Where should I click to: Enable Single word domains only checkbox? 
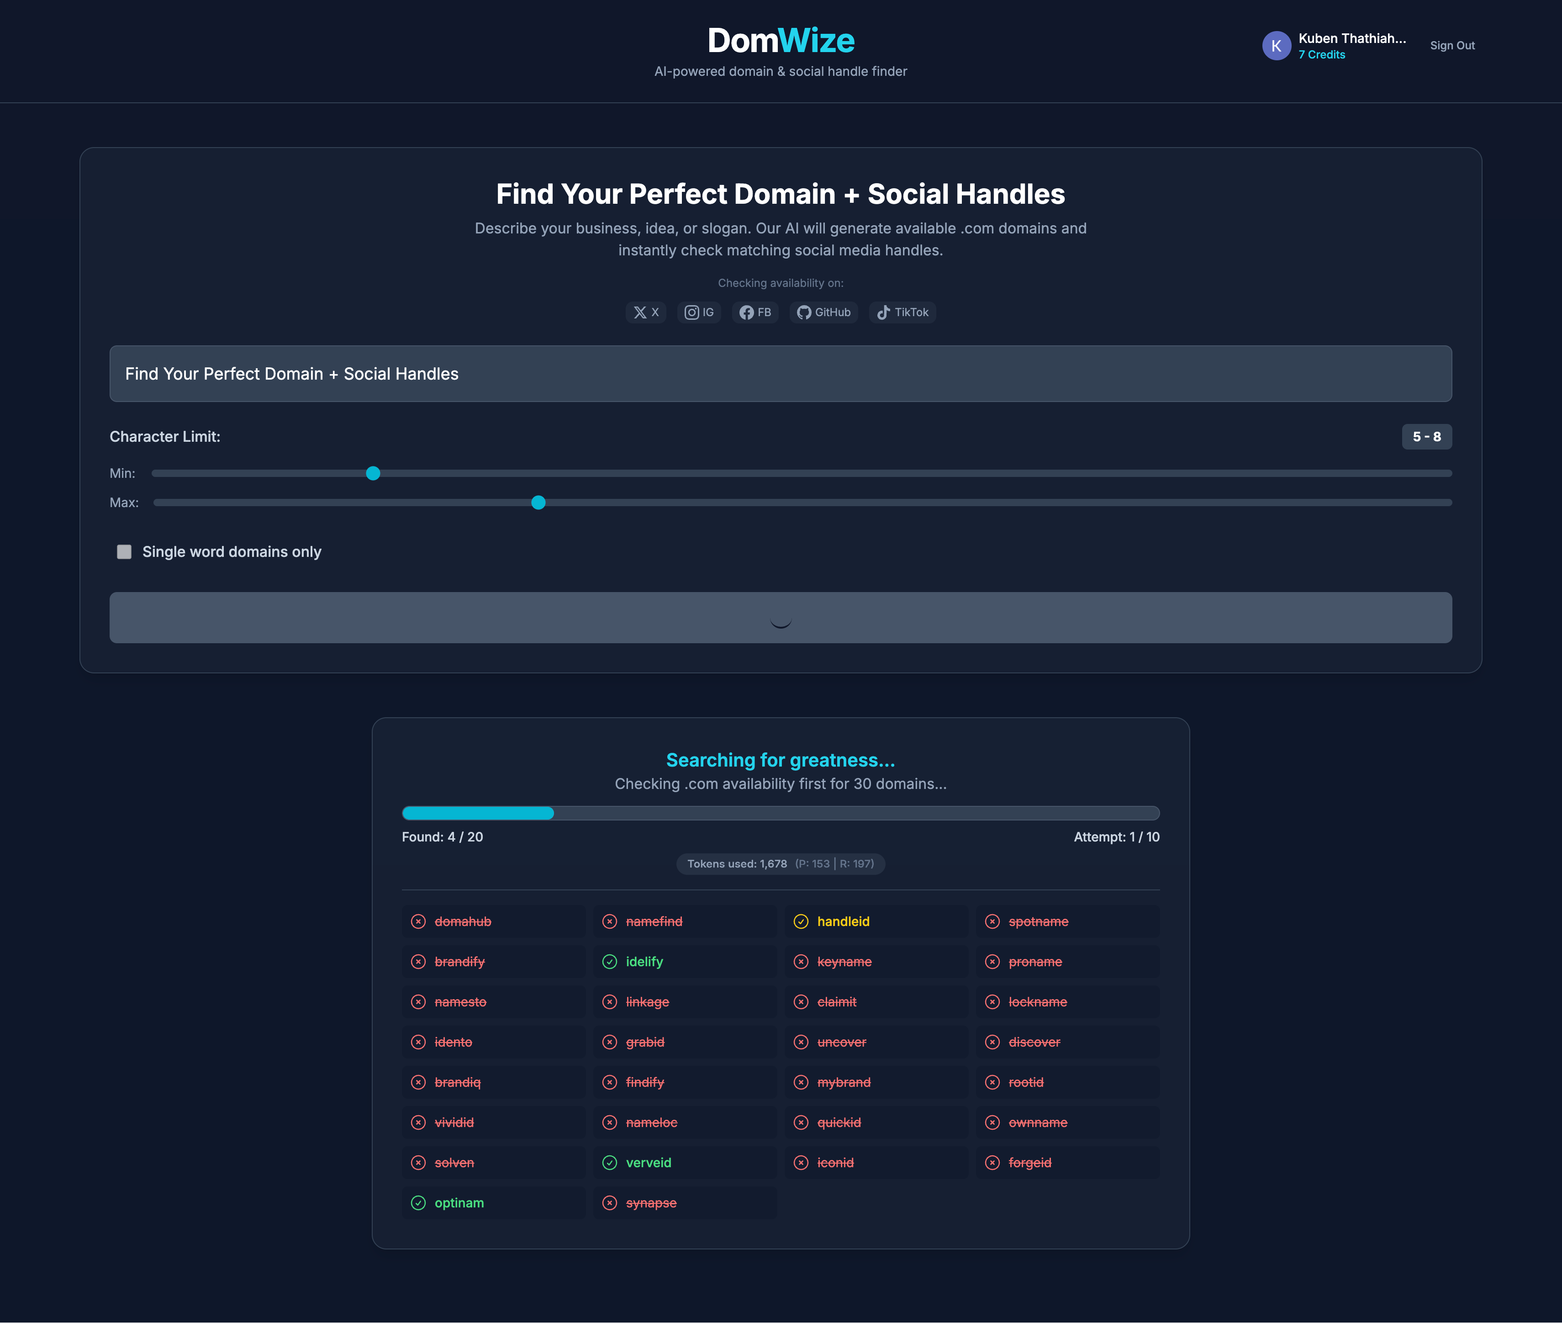(125, 552)
